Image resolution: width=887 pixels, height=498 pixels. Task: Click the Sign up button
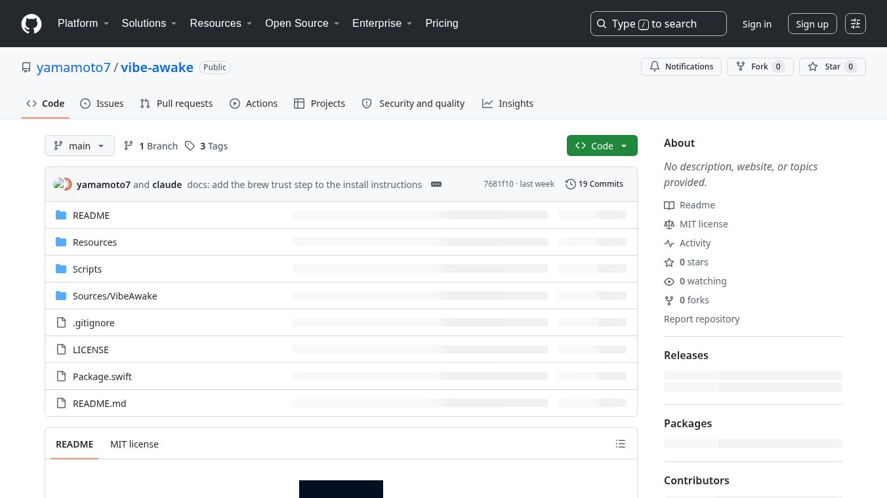pos(812,24)
